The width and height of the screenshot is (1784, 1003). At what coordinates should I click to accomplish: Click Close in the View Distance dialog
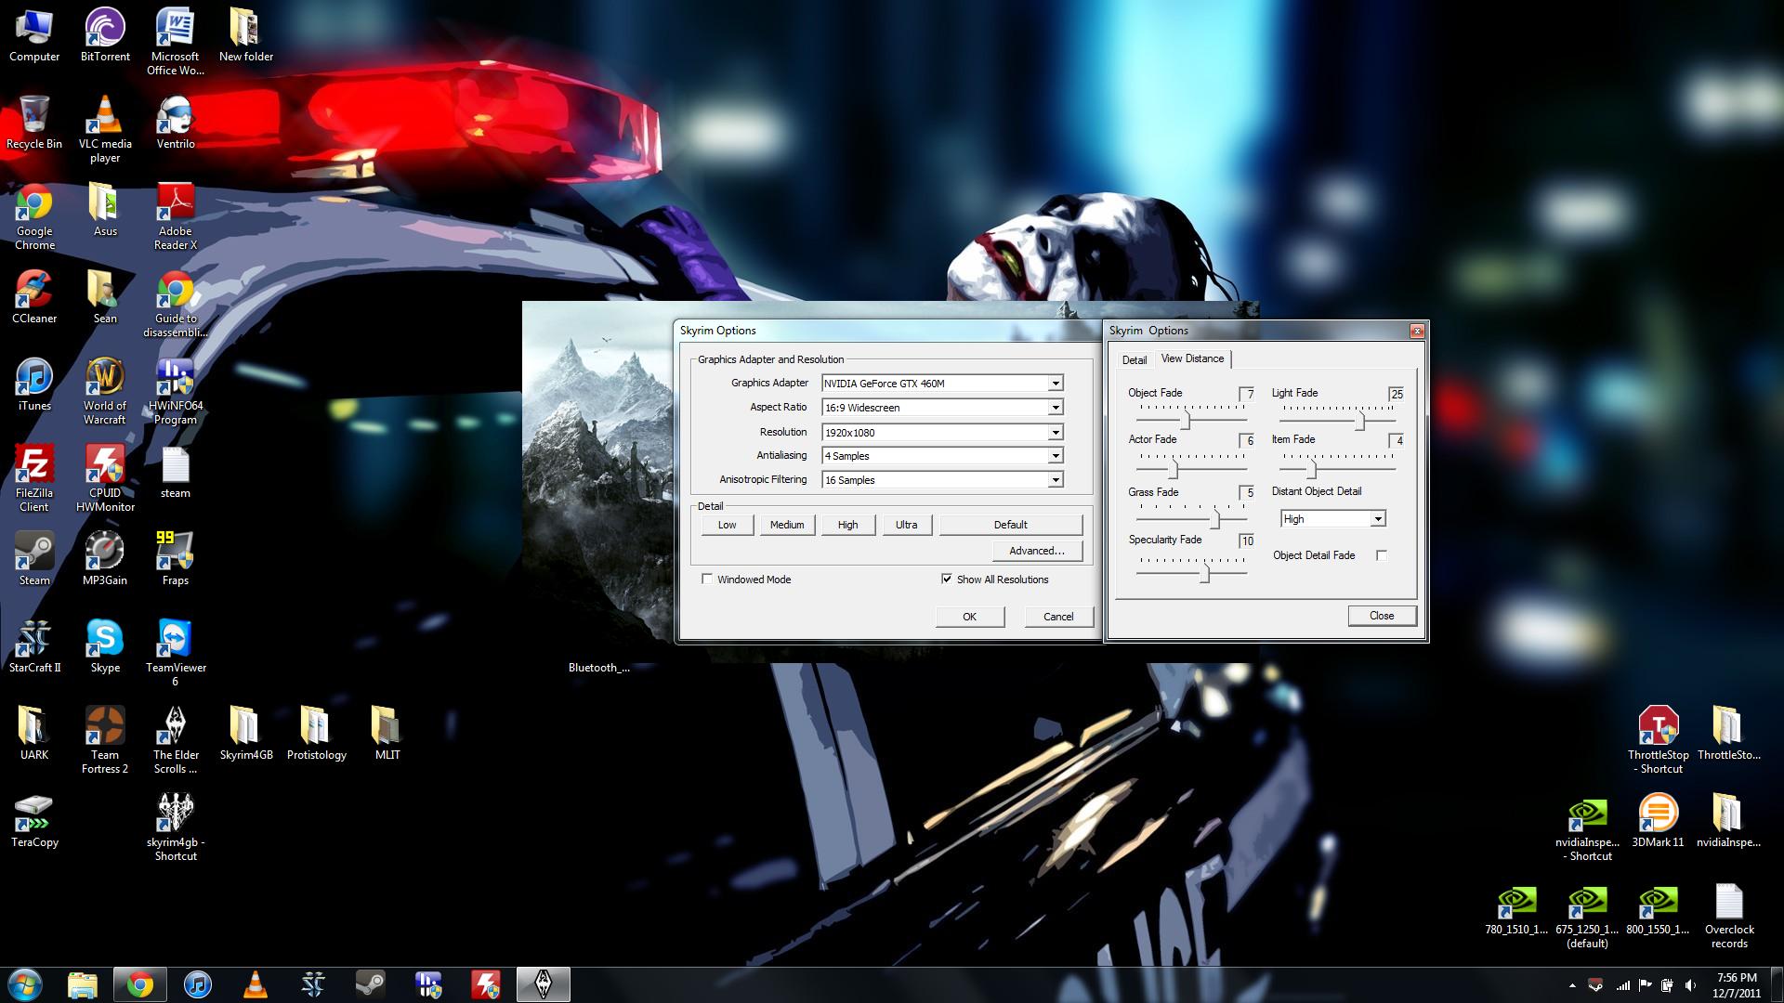[x=1382, y=616]
